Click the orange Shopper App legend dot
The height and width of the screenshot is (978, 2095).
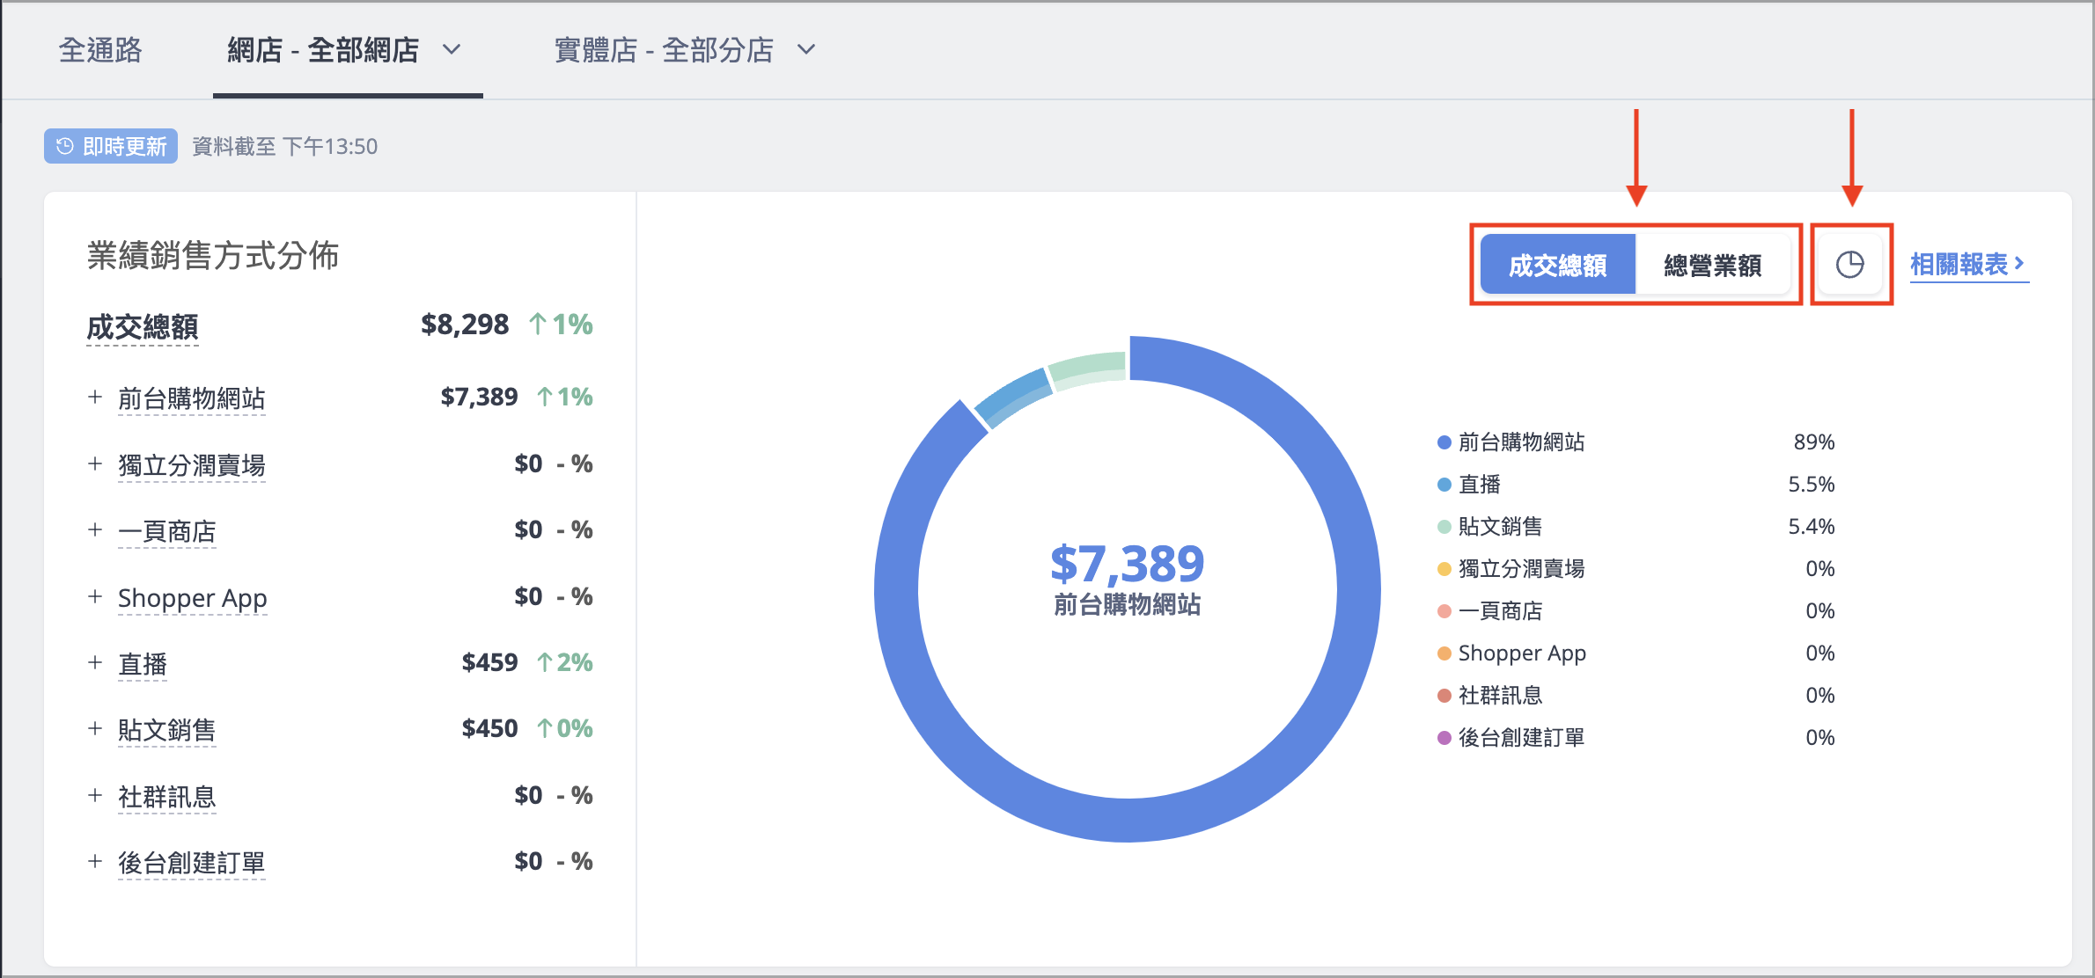point(1444,653)
